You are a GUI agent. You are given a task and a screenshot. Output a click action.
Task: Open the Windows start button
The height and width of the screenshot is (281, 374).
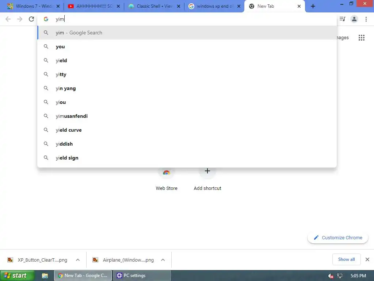[x=17, y=276]
